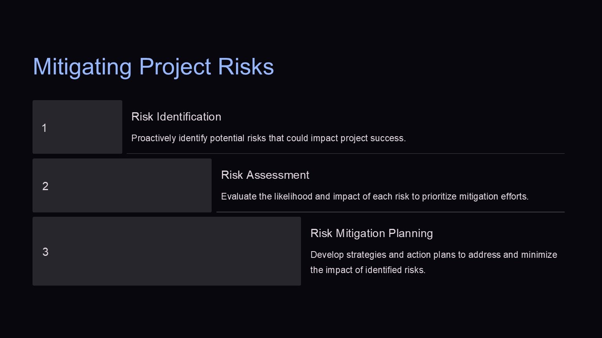This screenshot has width=602, height=338.
Task: Click the "the impact of identified risks." line
Action: 367,270
